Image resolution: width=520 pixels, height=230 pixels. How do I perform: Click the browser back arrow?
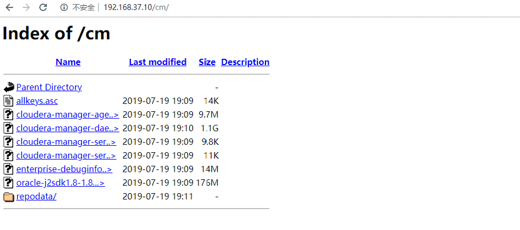pos(9,7)
